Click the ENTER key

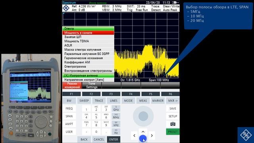pyautogui.click(x=114, y=139)
